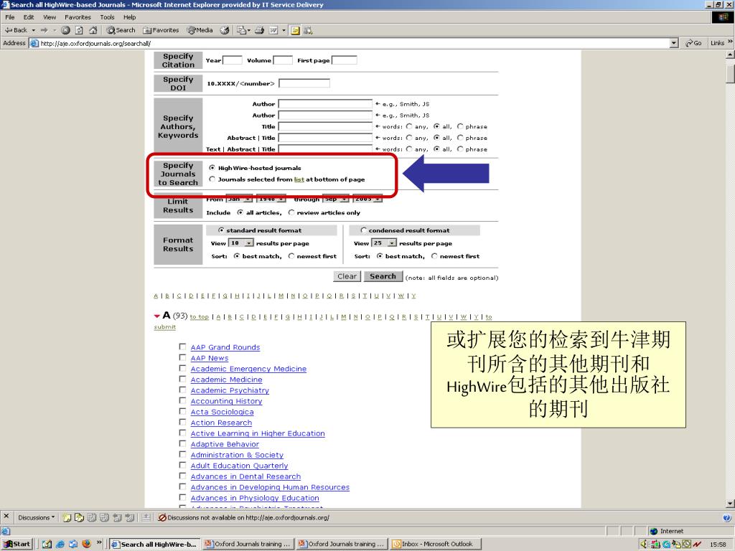735x551 pixels.
Task: Close the Discussions bar with the X
Action: (6, 516)
